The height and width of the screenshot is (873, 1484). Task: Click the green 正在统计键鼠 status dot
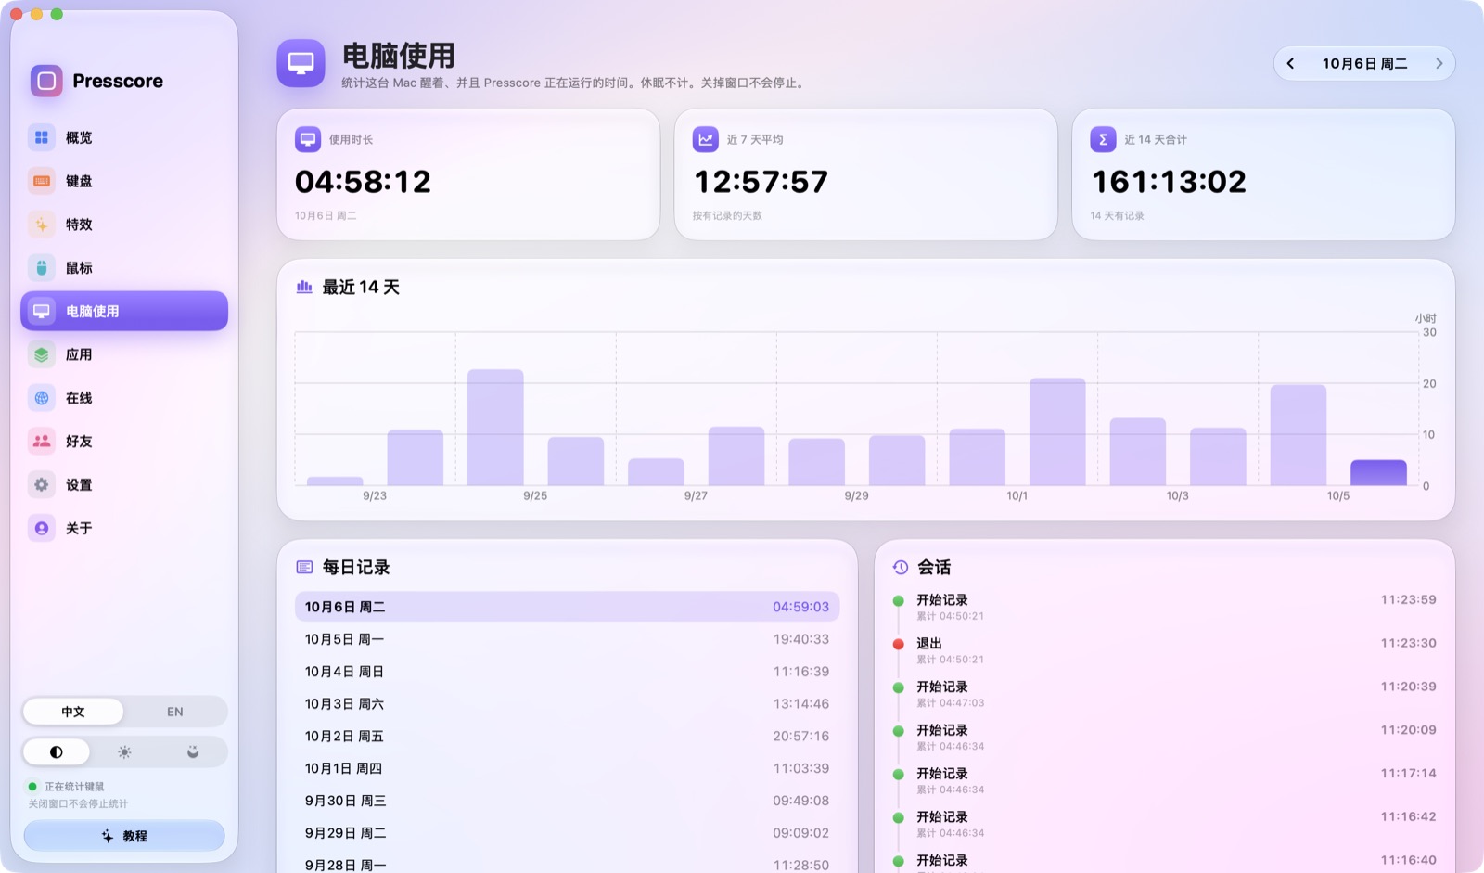pos(32,786)
